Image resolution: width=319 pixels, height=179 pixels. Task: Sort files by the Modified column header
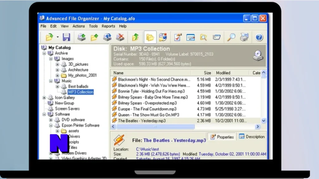231,73
